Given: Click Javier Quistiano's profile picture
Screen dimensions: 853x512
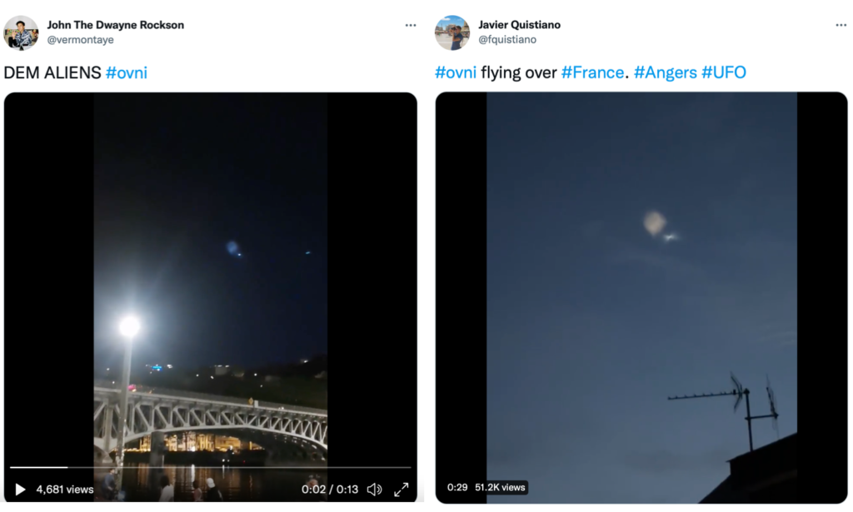Looking at the screenshot, I should 452,32.
